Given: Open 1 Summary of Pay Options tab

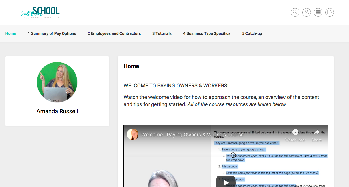Looking at the screenshot, I should (52, 33).
